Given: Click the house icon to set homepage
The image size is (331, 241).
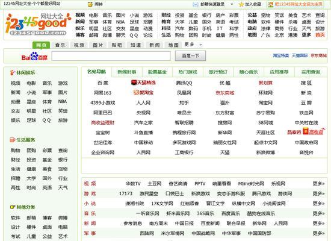Looking at the screenshot, I should pyautogui.click(x=271, y=4).
